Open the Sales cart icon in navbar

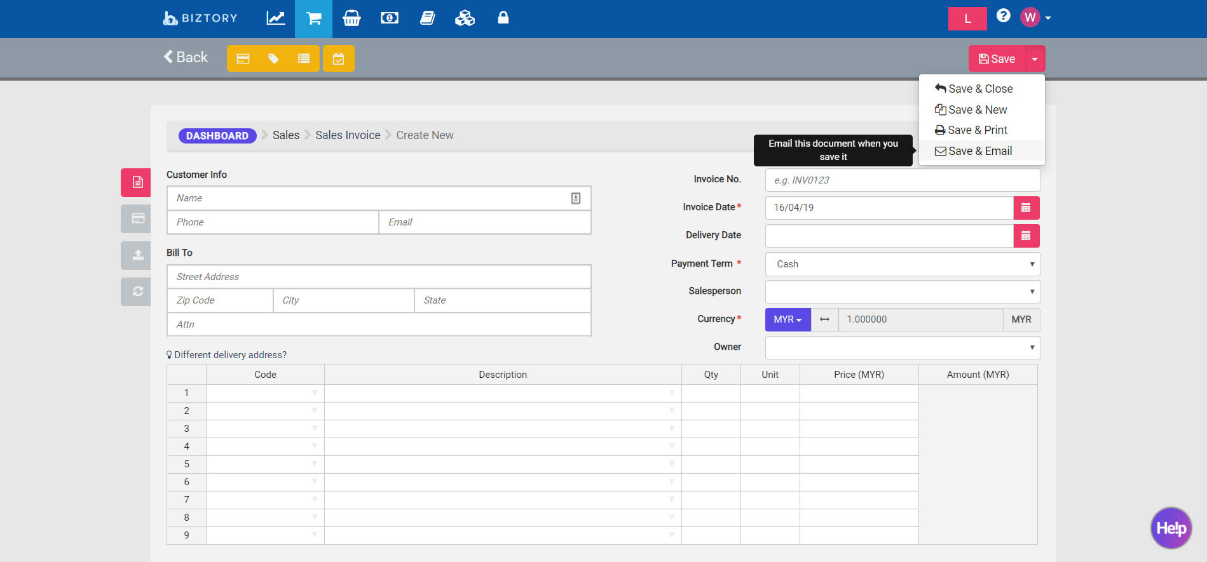tap(313, 18)
